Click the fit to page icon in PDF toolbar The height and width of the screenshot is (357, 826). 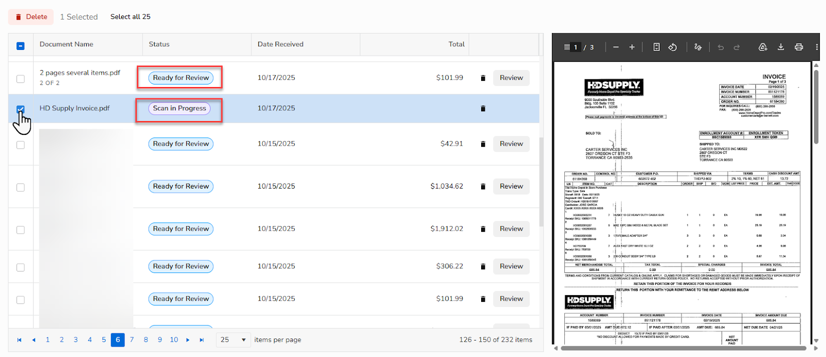pyautogui.click(x=657, y=47)
